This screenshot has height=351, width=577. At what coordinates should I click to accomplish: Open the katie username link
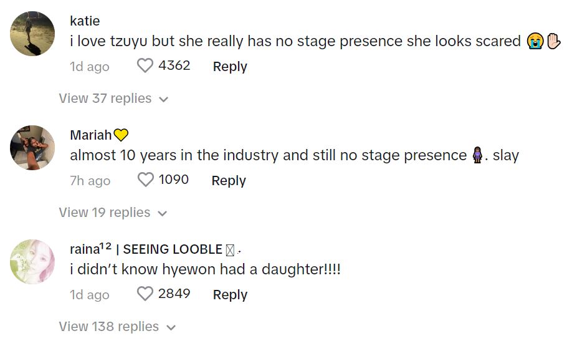point(85,21)
